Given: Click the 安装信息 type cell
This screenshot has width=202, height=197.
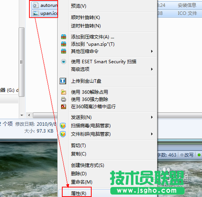Looking at the screenshot, I should click(x=187, y=5).
